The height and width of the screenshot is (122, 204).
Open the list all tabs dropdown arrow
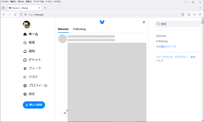200,8
